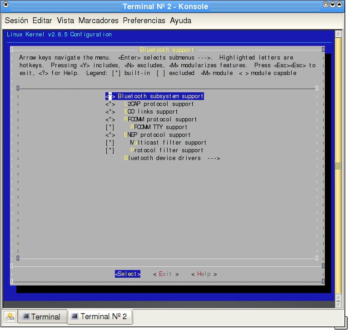Click the Select button
Viewport: 348px width, 330px height.
coord(128,274)
